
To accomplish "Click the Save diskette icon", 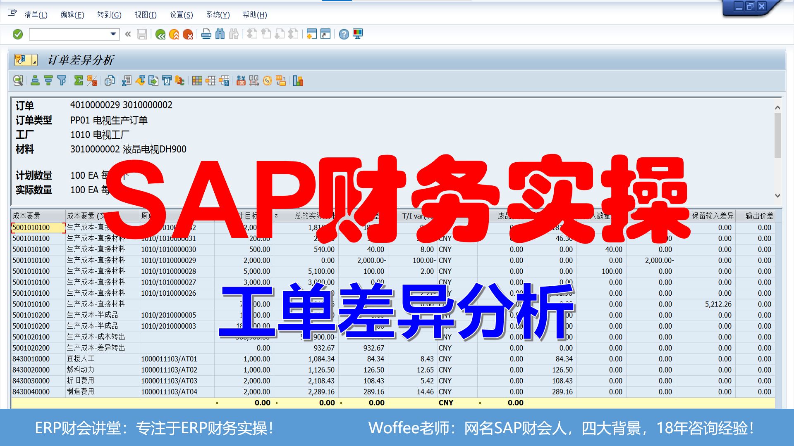I will (142, 34).
